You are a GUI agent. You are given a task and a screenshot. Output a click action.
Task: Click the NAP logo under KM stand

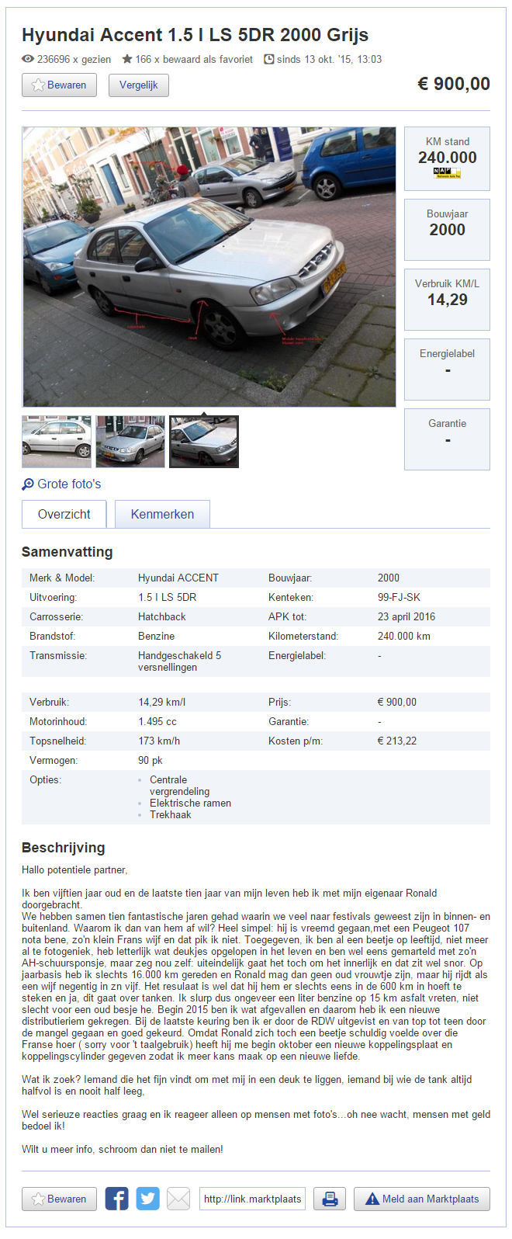pyautogui.click(x=447, y=174)
